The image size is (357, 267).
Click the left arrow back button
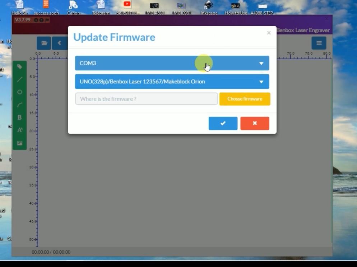[x=60, y=43]
